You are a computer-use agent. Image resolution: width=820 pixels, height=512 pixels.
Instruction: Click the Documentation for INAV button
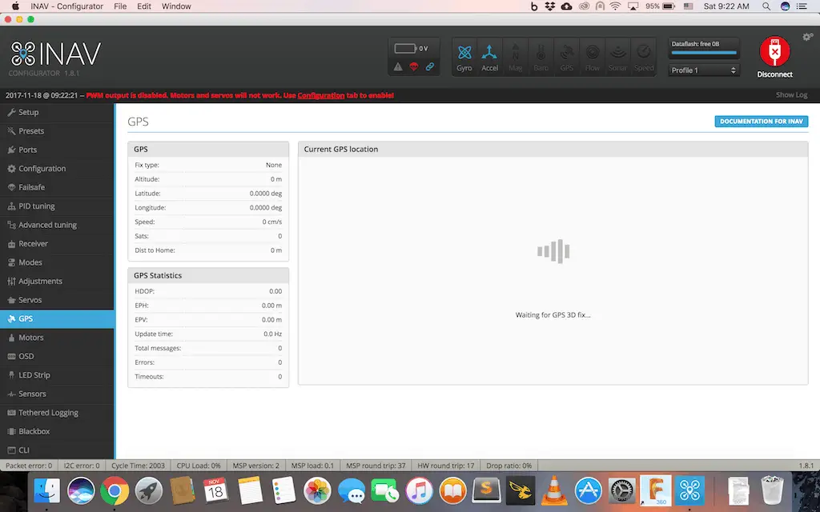pos(761,122)
